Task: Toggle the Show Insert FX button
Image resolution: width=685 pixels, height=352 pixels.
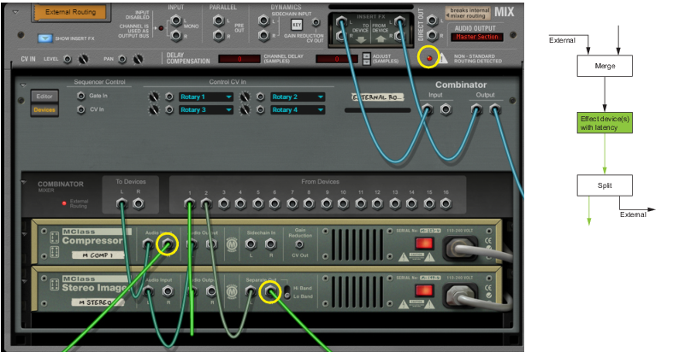Action: click(x=45, y=38)
